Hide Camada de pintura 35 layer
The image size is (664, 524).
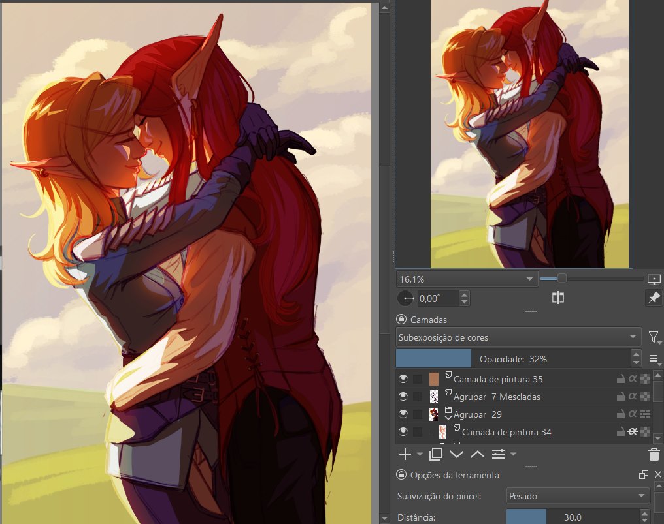click(x=403, y=378)
